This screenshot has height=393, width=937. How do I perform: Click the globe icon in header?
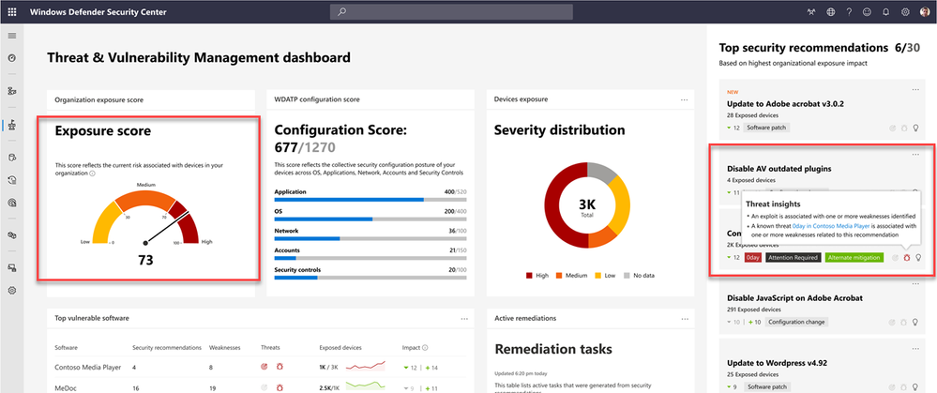click(830, 12)
